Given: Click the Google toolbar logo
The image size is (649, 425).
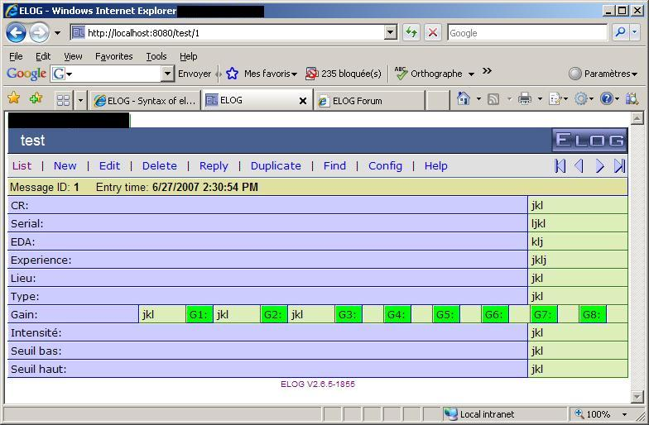Looking at the screenshot, I should point(26,74).
